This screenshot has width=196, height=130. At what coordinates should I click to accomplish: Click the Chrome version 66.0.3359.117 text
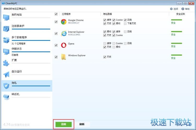click(x=74, y=23)
